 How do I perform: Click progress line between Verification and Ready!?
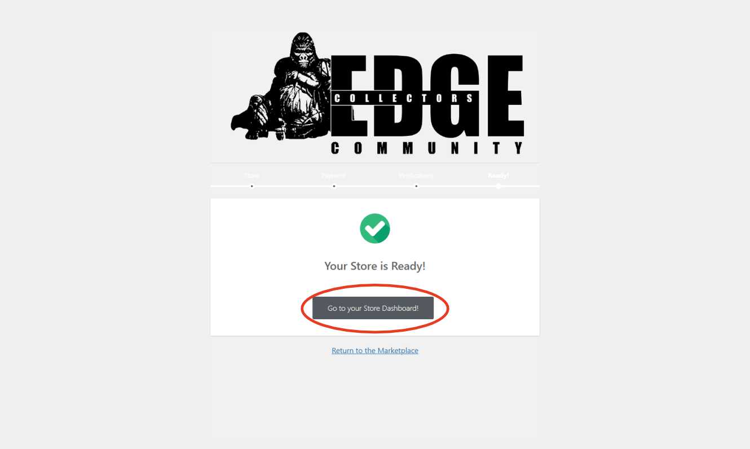[x=457, y=186]
